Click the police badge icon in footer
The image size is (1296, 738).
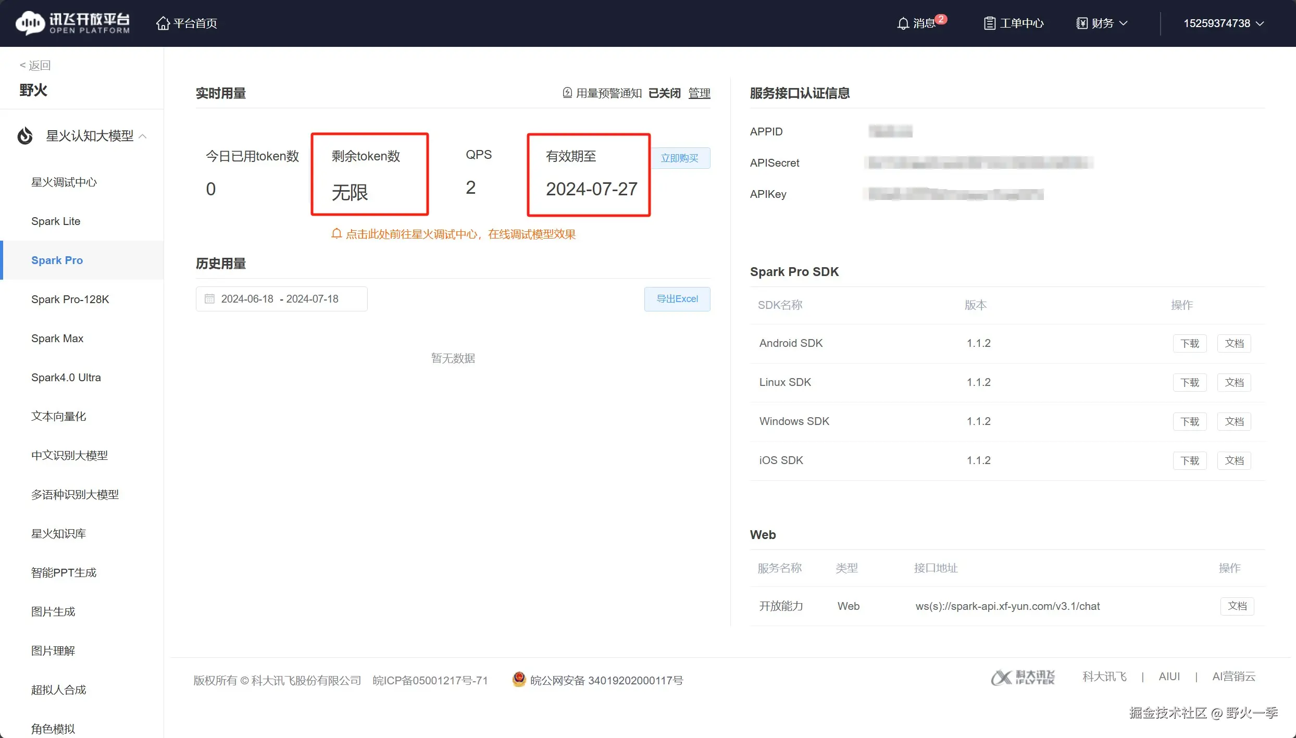pyautogui.click(x=519, y=679)
